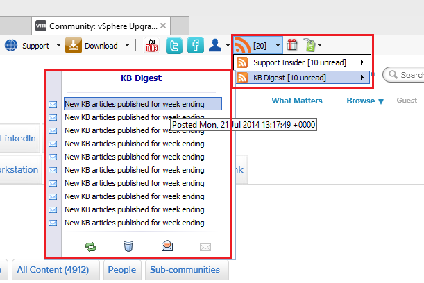Click the Download toolbar icon
The image size is (424, 283).
[74, 45]
